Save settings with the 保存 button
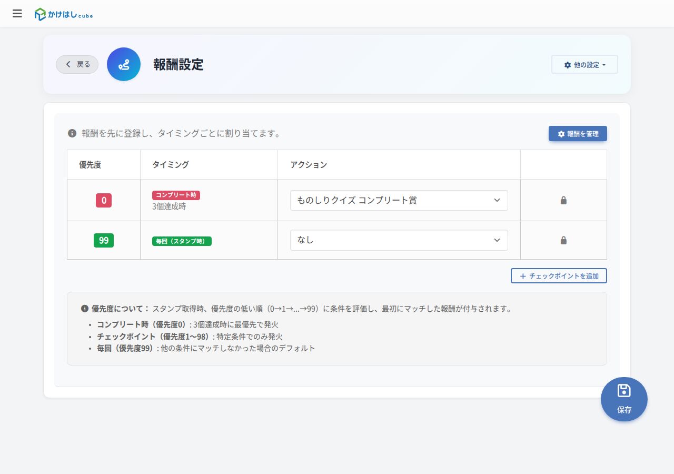 624,399
